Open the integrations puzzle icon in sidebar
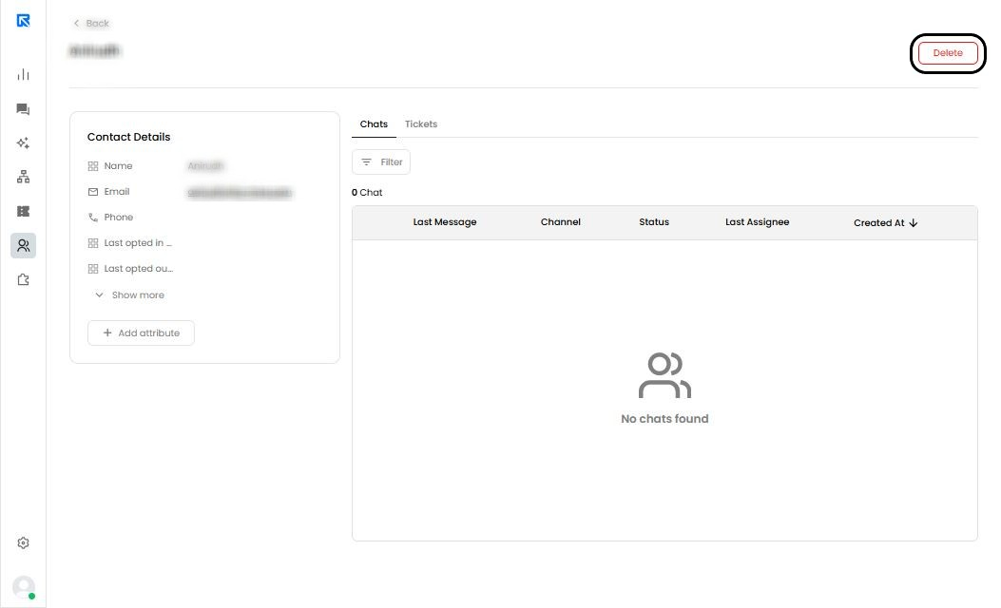 23,279
